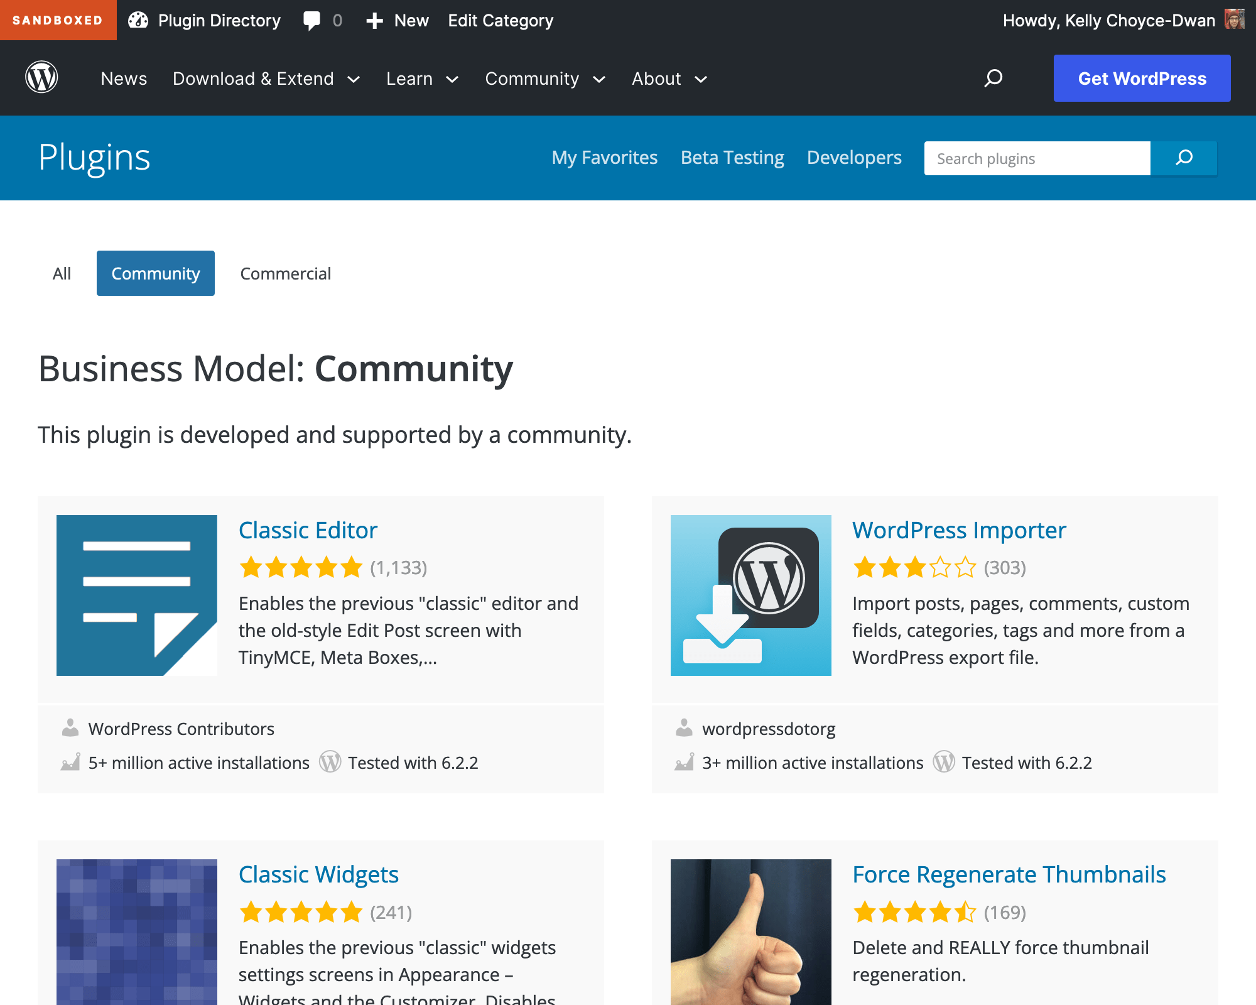Open the Classic Editor plugin icon

coord(137,595)
